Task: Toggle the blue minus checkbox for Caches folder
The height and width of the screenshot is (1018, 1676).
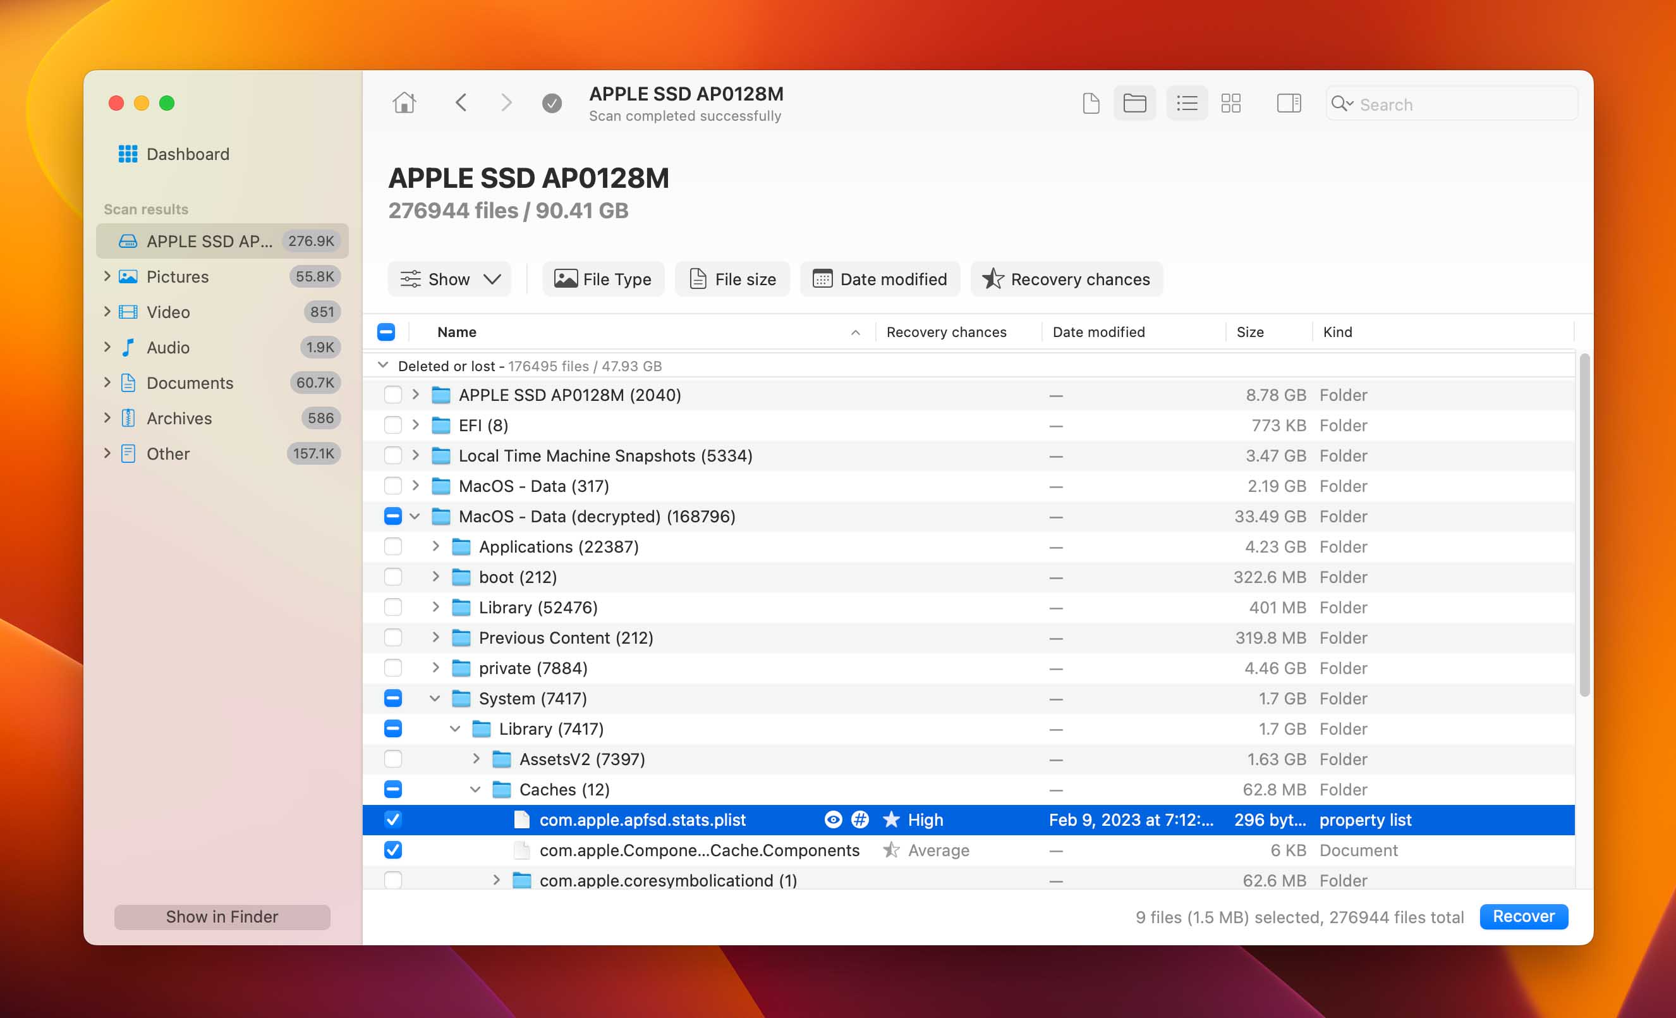Action: pos(394,789)
